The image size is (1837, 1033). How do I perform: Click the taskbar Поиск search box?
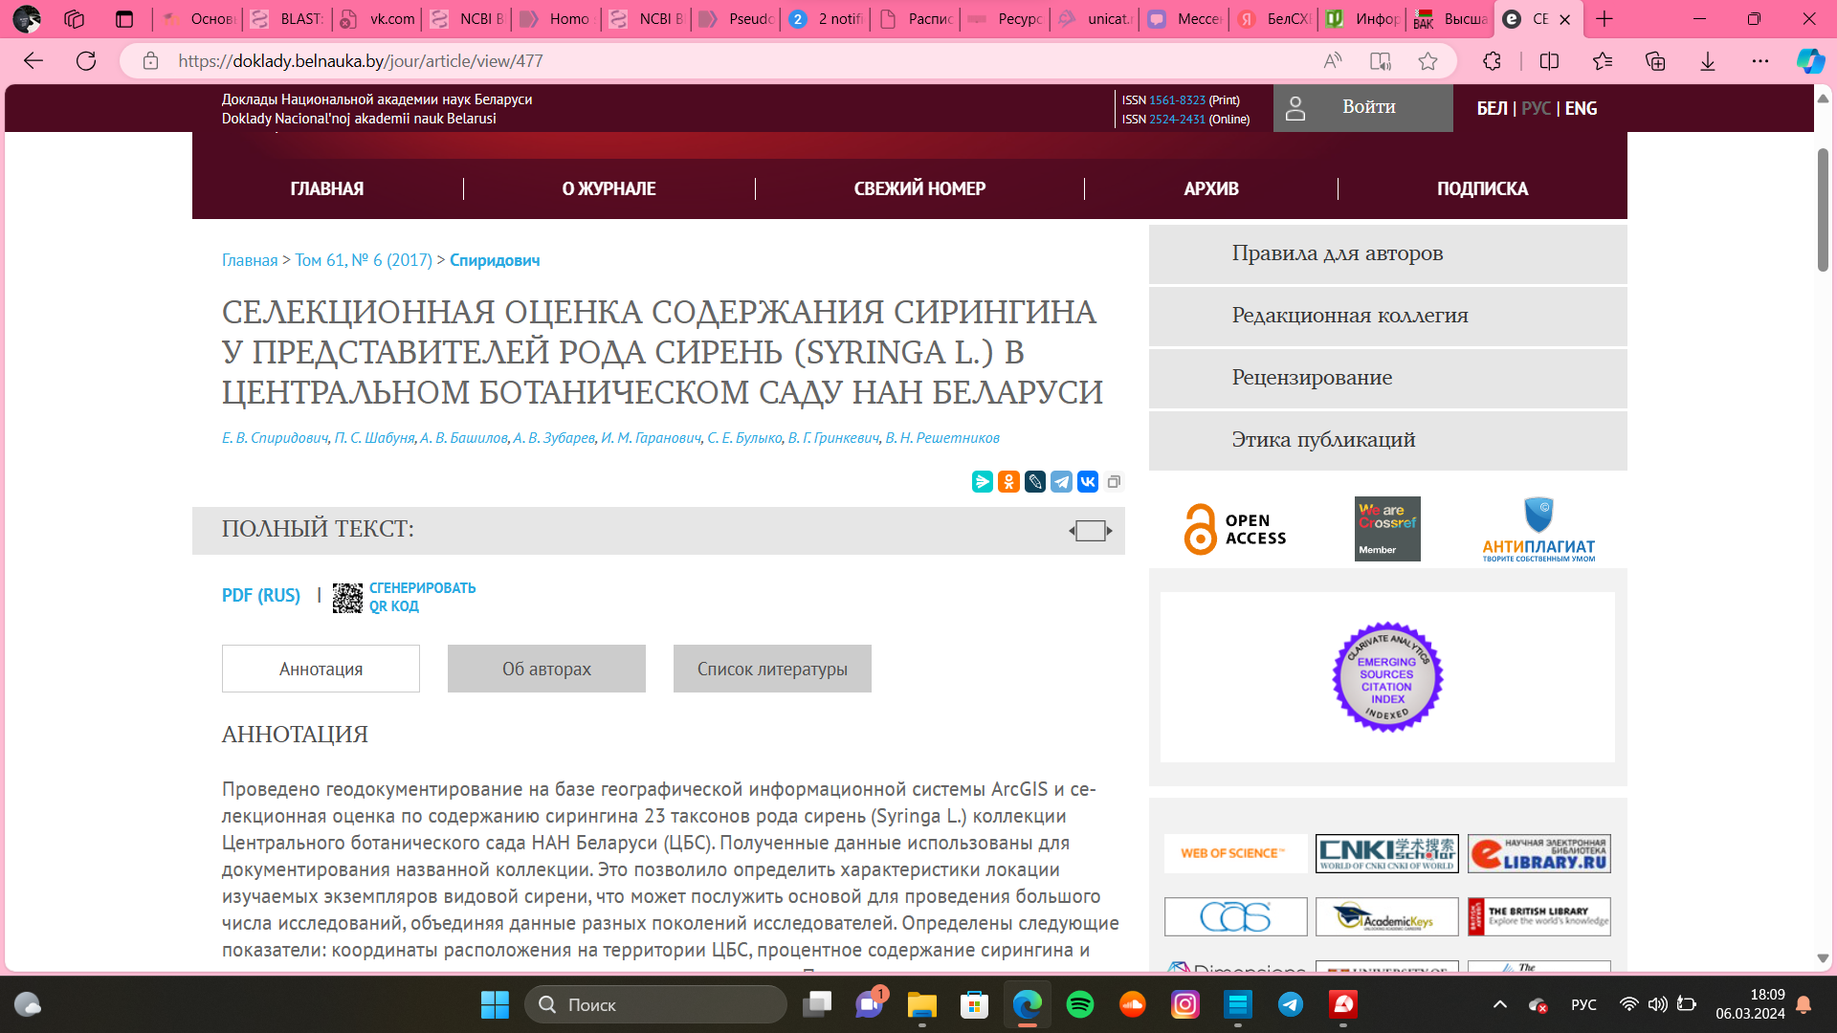coord(655,1004)
